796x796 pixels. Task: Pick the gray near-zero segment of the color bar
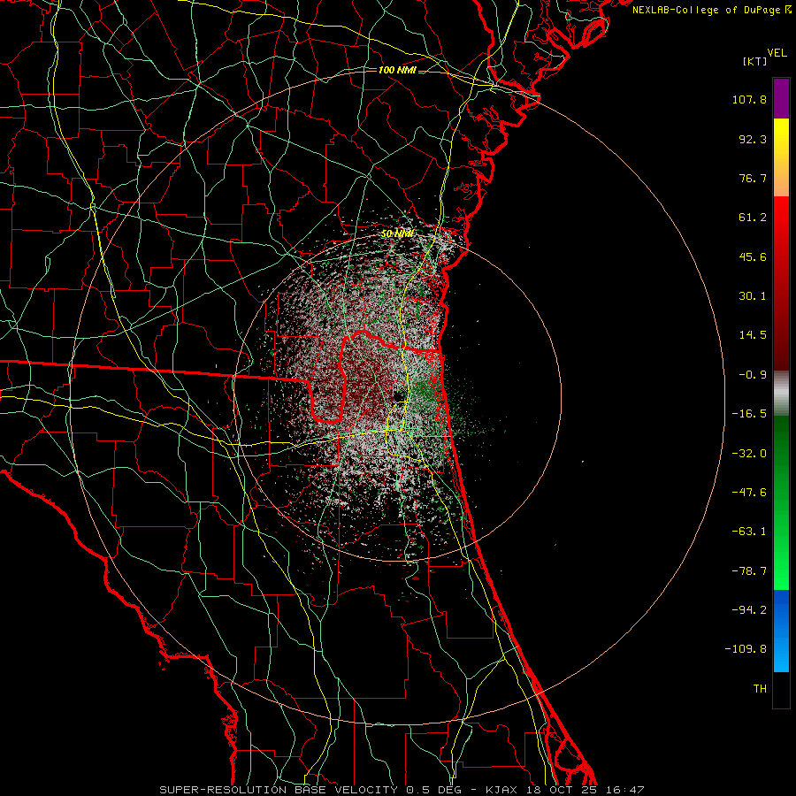781,394
